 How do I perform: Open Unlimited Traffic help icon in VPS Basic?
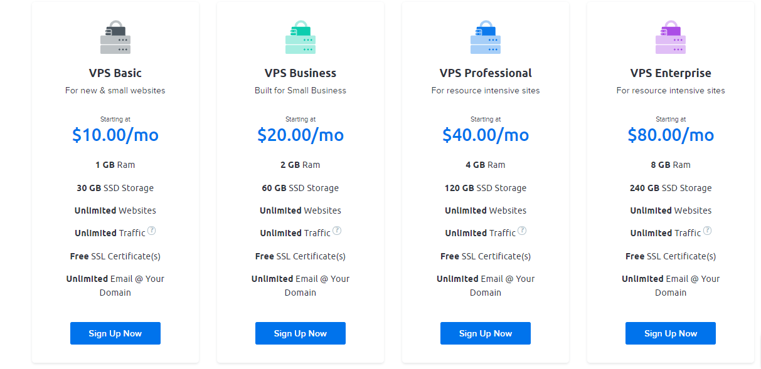click(x=151, y=231)
